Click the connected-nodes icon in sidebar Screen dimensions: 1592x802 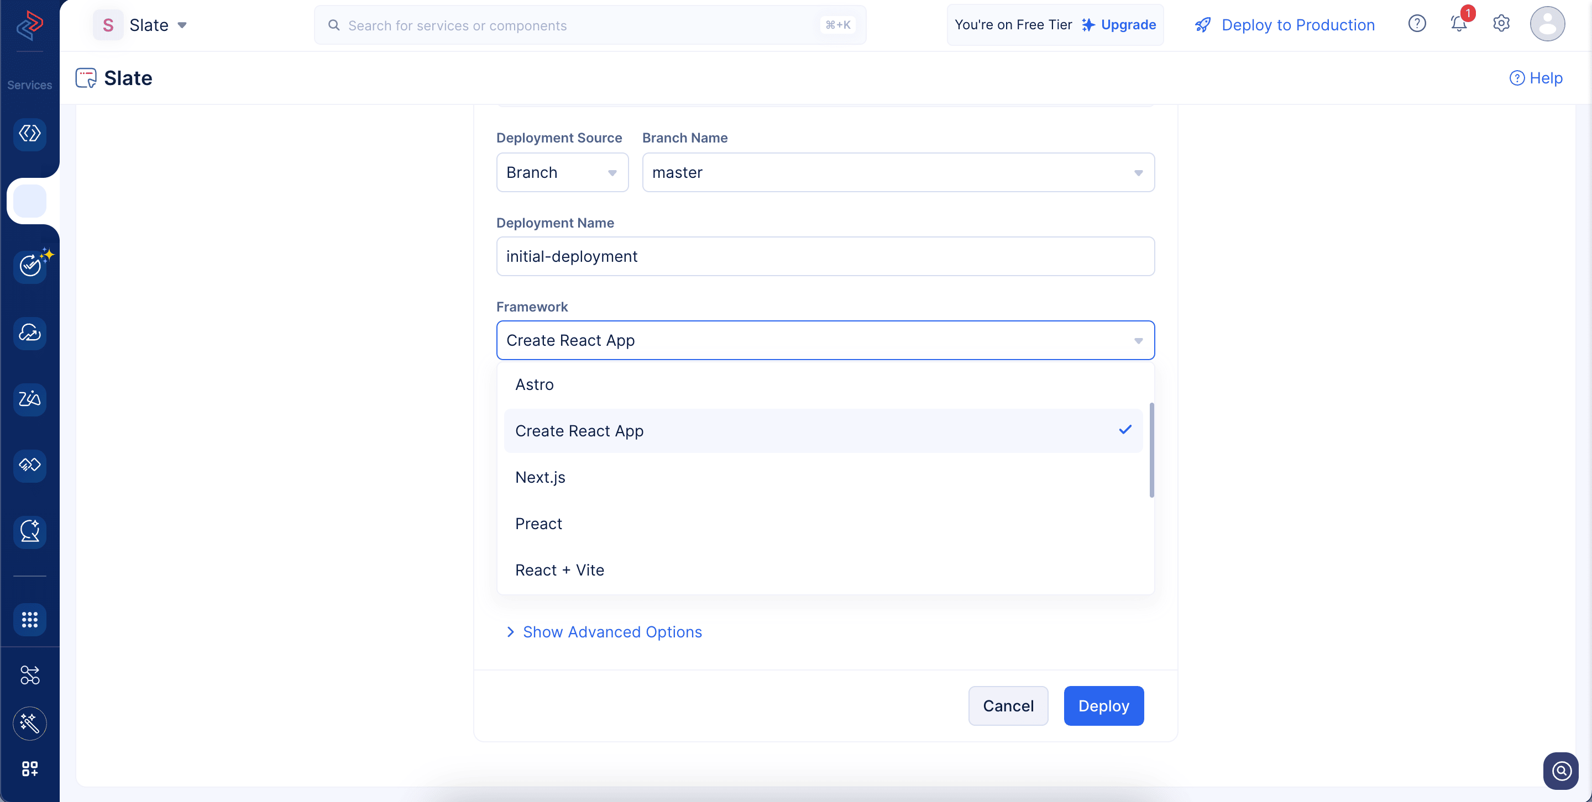[x=30, y=675]
